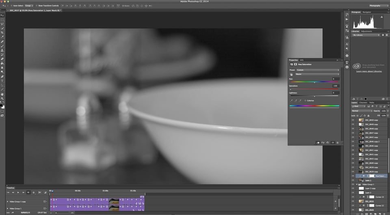This screenshot has width=390, height=215.
Task: Enable Show Transform Controls checkbox
Action: (37, 5)
